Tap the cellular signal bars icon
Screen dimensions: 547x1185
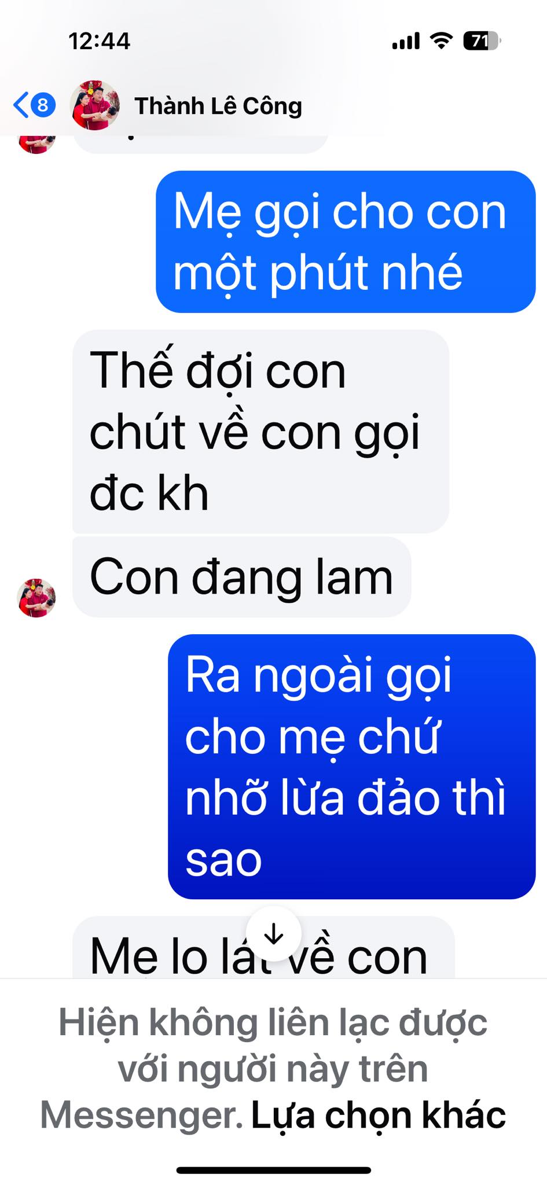[406, 42]
